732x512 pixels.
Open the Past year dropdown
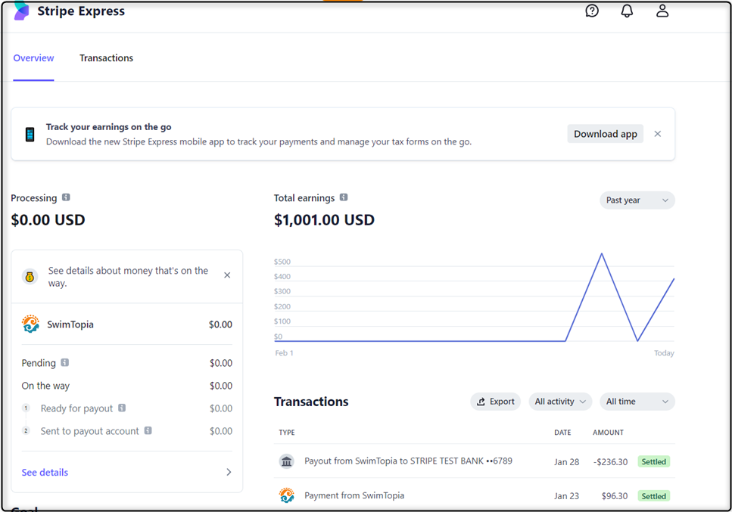[x=637, y=200]
